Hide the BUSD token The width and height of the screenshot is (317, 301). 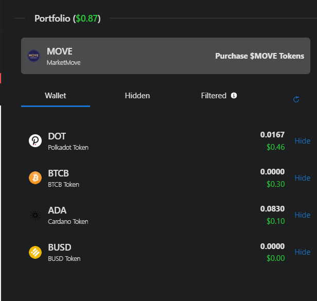click(302, 252)
